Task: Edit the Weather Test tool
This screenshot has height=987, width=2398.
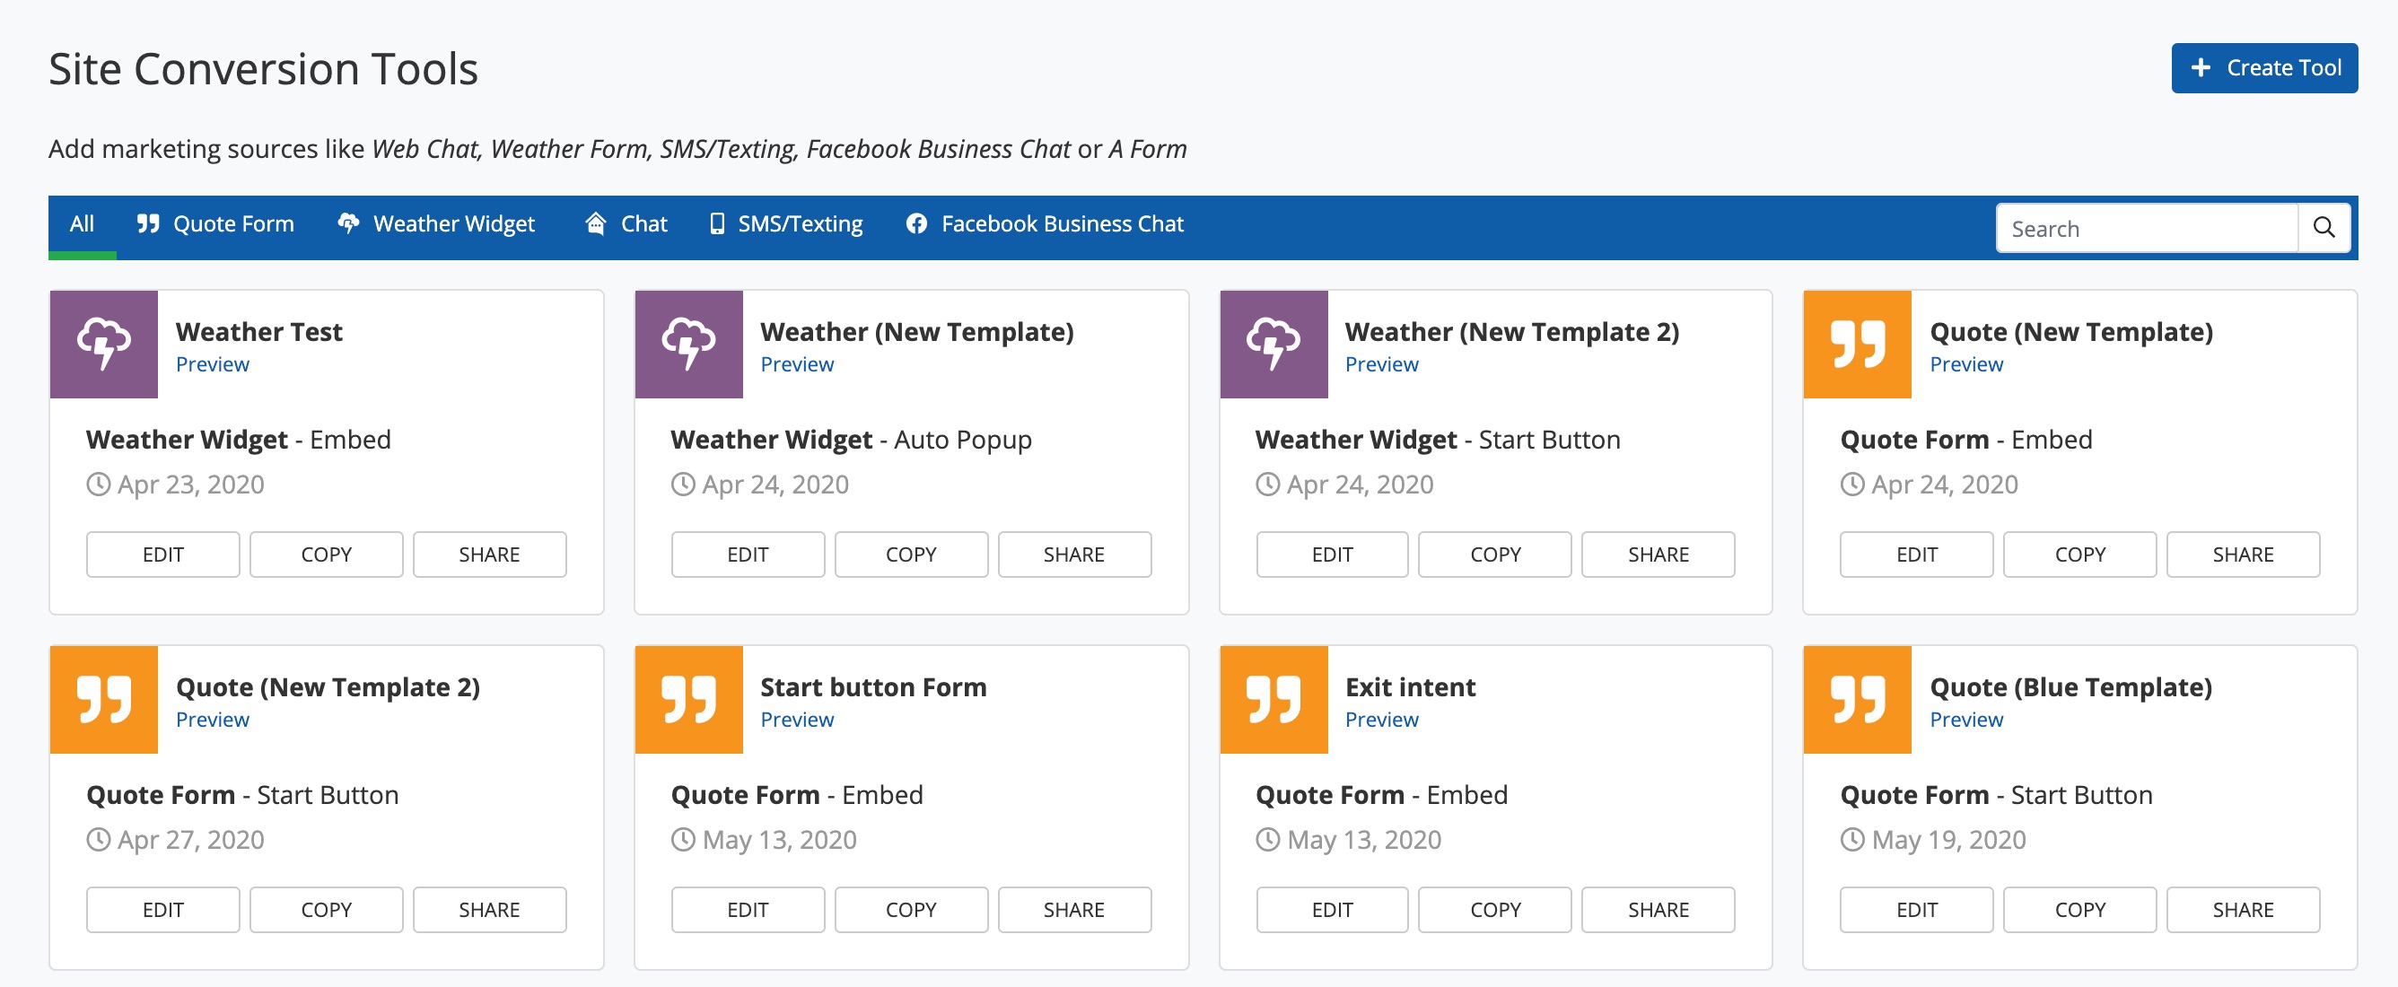Action: pos(163,554)
